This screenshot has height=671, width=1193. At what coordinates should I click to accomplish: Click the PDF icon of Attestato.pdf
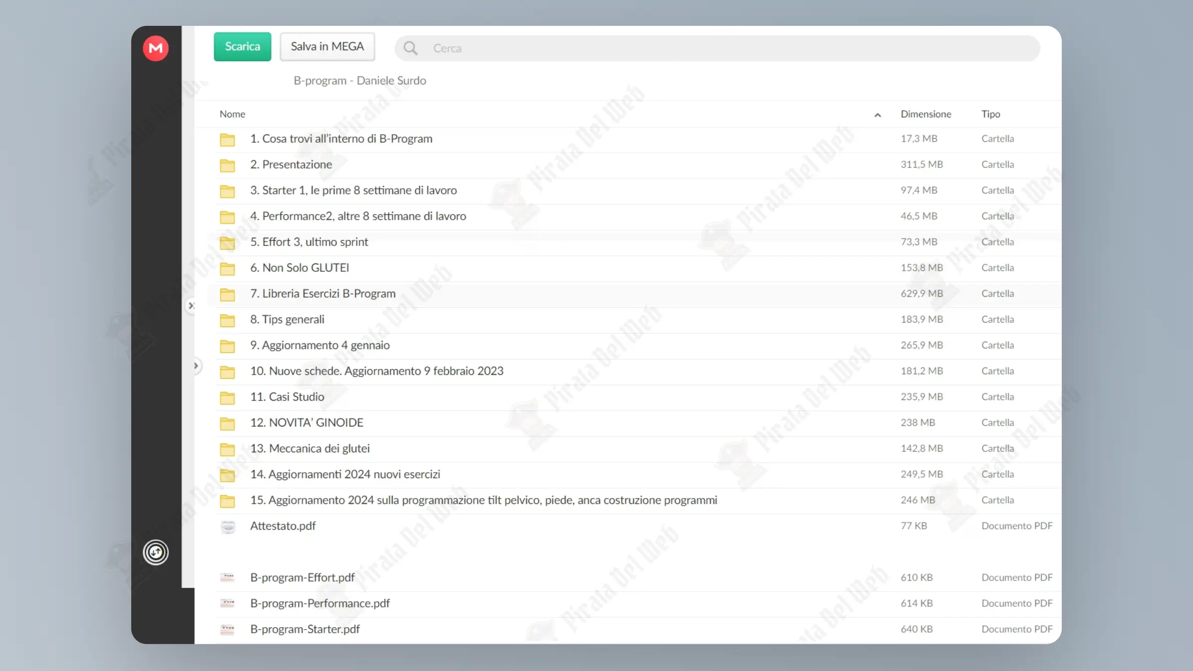(x=228, y=527)
